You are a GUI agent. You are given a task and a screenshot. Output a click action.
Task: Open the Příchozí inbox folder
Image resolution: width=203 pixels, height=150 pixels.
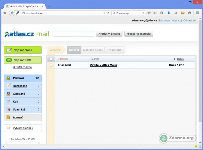23,78
